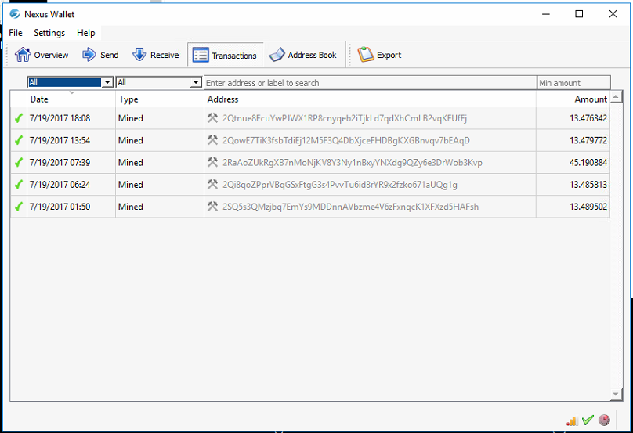Select date 7/19/2017 01:50
Image resolution: width=633 pixels, height=433 pixels.
(x=60, y=207)
